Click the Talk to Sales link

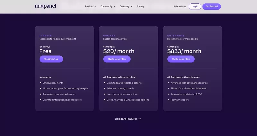pos(180,6)
